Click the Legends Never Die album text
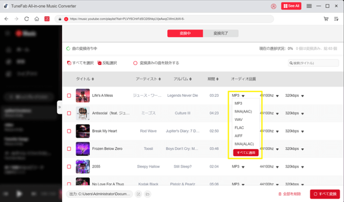The height and width of the screenshot is (202, 344). pos(182,95)
